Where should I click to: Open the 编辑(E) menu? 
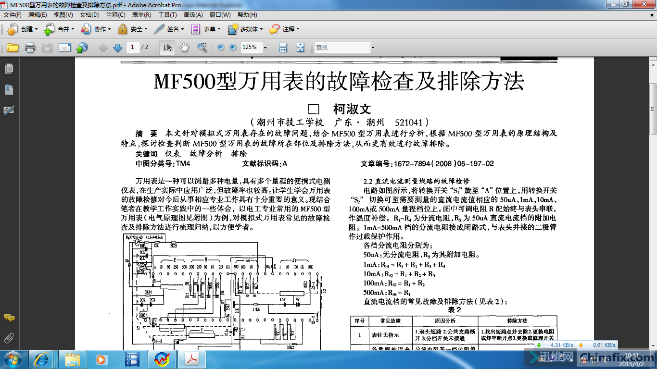(x=38, y=15)
